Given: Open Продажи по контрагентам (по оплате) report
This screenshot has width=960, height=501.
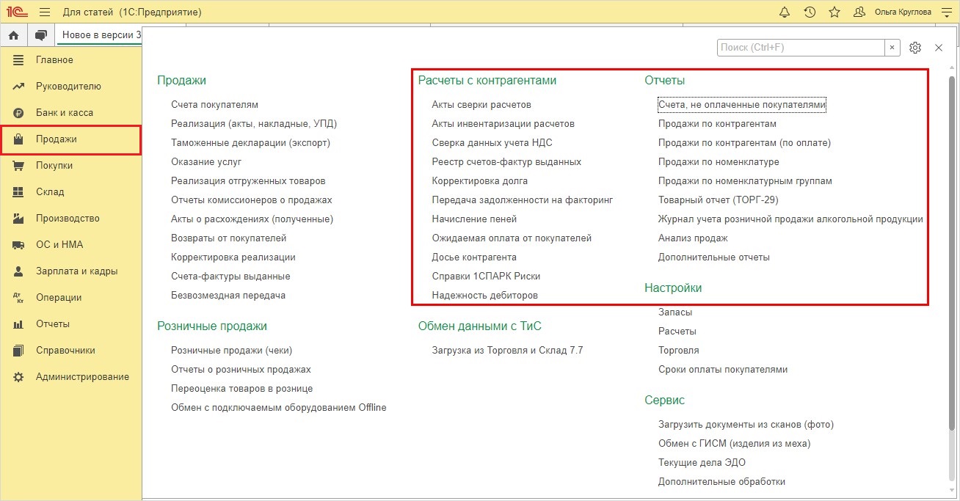Looking at the screenshot, I should pyautogui.click(x=744, y=143).
